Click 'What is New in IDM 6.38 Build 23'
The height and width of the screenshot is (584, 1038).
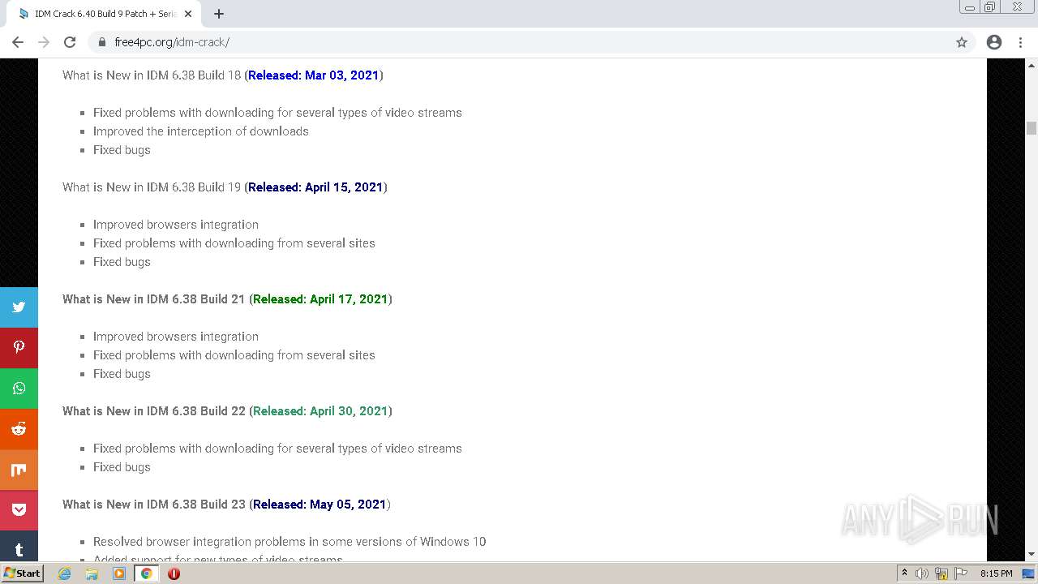click(x=154, y=505)
